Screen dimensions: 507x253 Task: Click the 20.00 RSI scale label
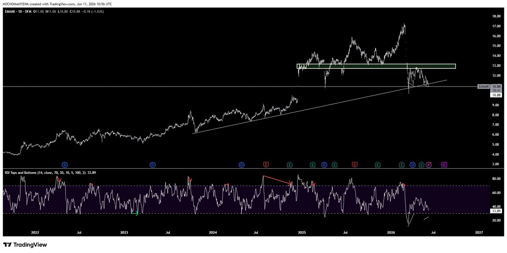pyautogui.click(x=496, y=220)
